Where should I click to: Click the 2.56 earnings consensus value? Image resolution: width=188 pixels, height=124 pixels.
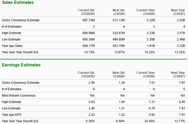coord(91,83)
